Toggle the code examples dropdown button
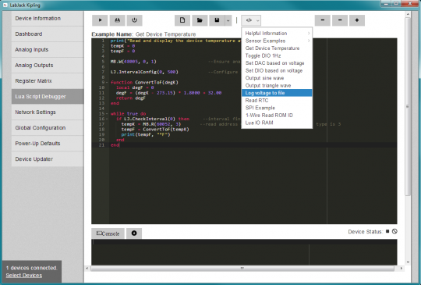The height and width of the screenshot is (285, 421). point(251,20)
